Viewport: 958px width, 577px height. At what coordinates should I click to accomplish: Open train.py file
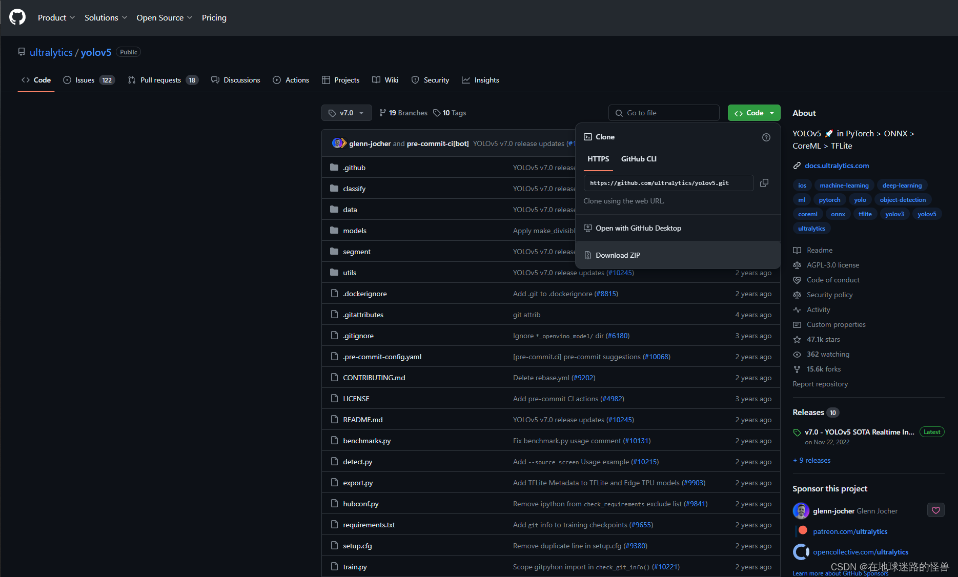(x=355, y=567)
